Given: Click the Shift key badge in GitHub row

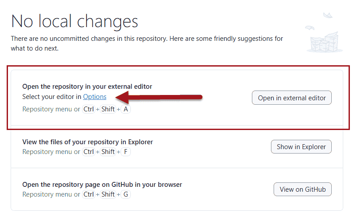Looking at the screenshot, I should click(108, 194).
